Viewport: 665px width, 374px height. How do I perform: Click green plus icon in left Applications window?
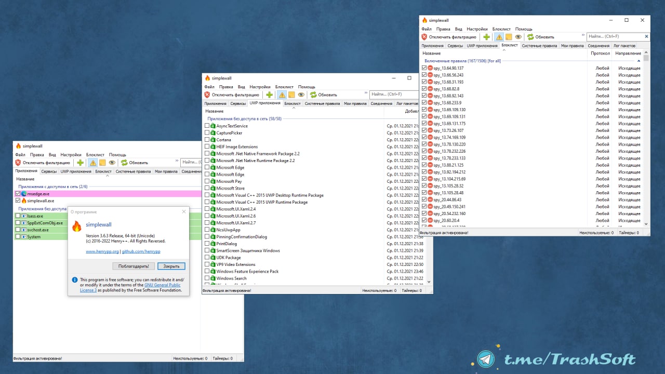(80, 163)
